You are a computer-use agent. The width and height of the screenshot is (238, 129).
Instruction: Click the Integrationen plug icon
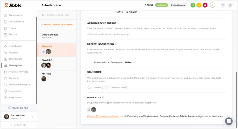pos(5,97)
